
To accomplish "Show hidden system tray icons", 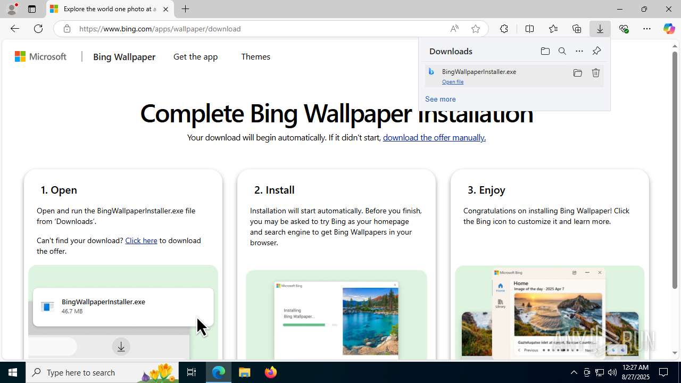I will tap(574, 372).
